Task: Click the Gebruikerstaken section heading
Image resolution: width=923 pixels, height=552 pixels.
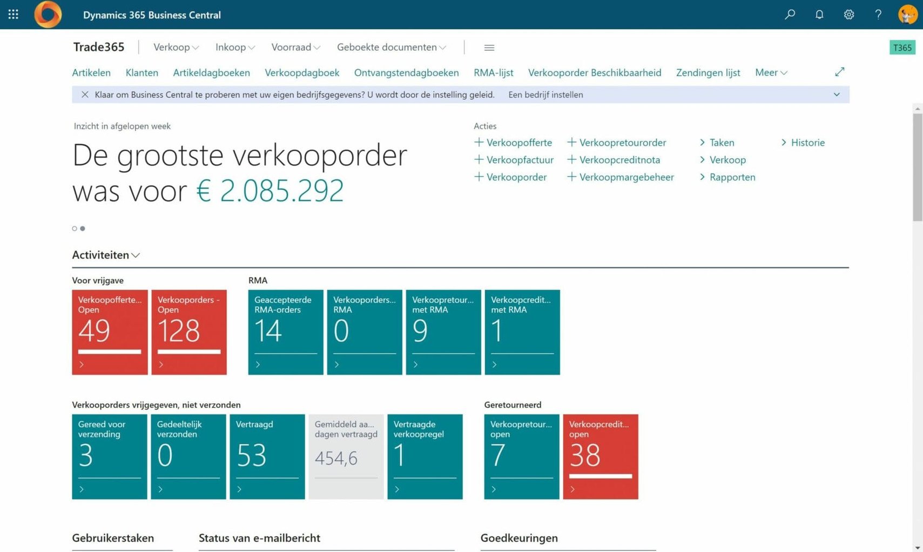Action: click(x=113, y=538)
